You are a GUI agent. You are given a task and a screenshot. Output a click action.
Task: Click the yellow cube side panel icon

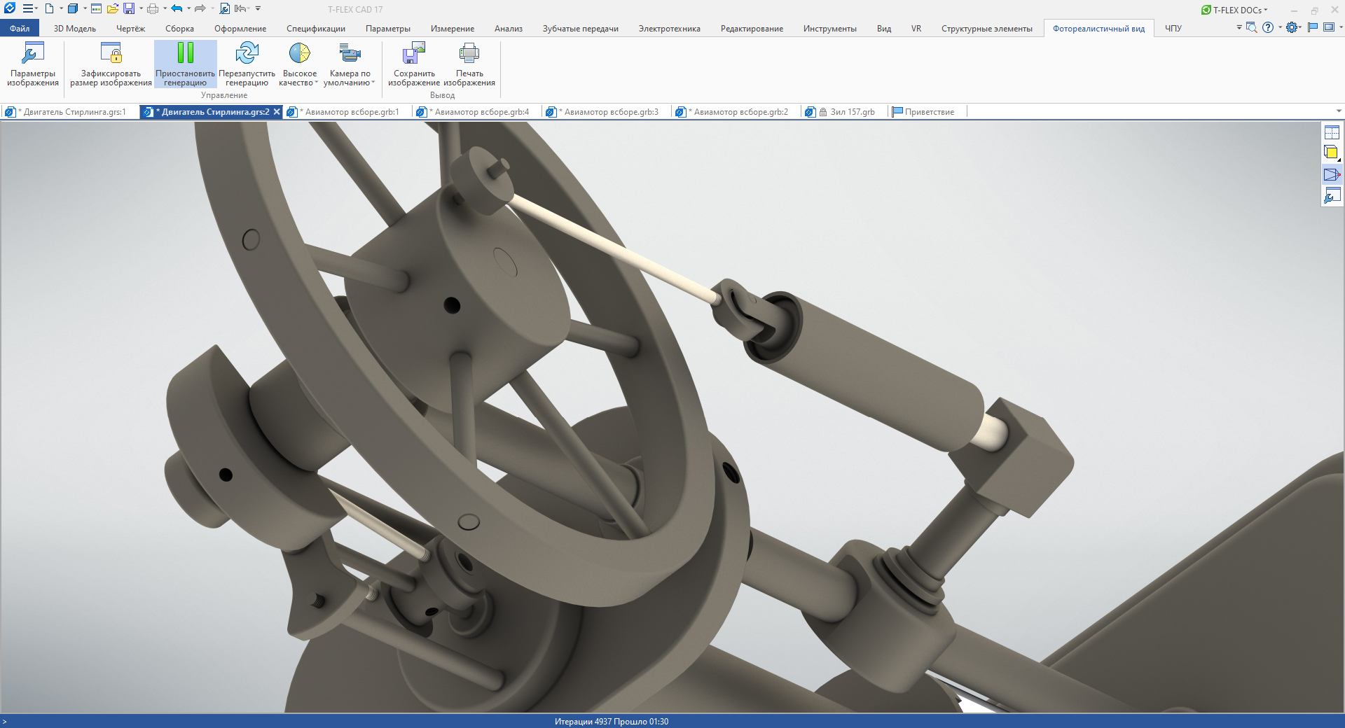(x=1332, y=153)
